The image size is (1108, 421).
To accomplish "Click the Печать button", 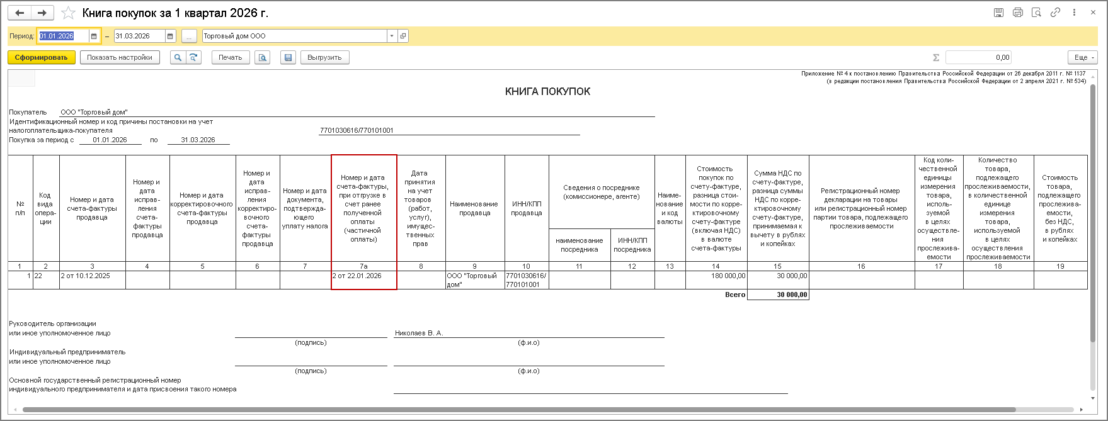I will [x=231, y=57].
